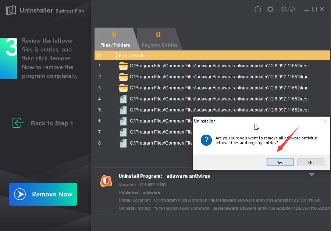Collapse program details with triangle arrow
The image size is (331, 231).
coord(312,175)
